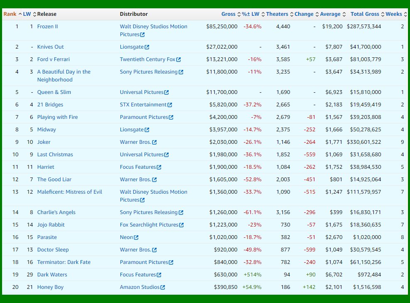Screen dimensions: 410x303
Task: Open external link icon next to Fox Searchlight Pictures
Action: click(x=182, y=225)
